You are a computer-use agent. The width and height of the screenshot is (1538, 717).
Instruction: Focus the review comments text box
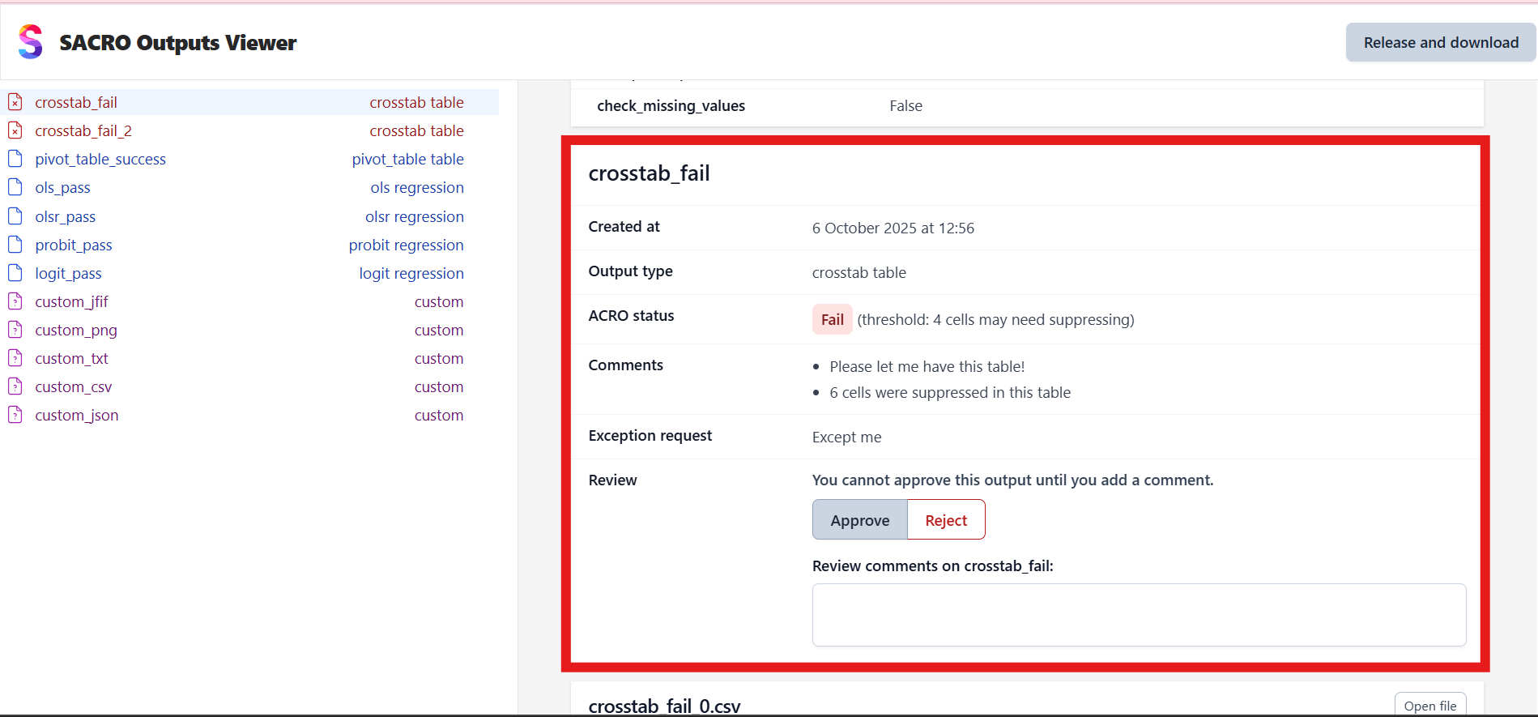tap(1138, 615)
